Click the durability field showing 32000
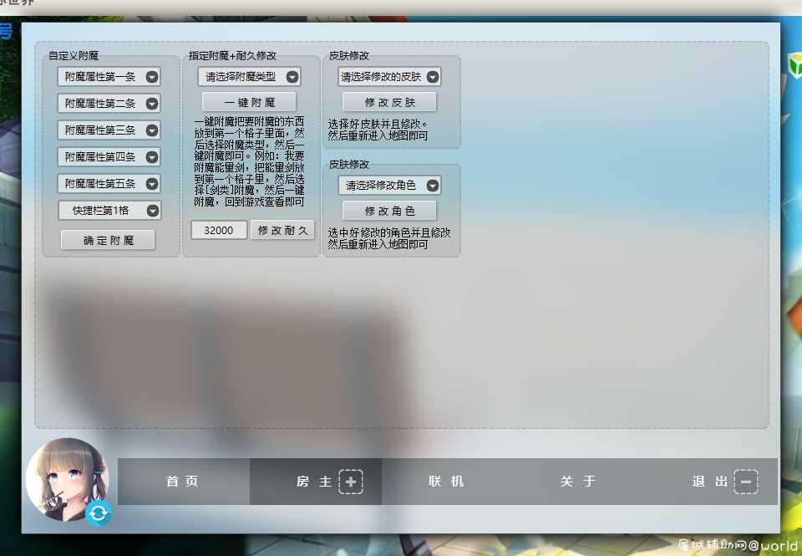 click(219, 231)
